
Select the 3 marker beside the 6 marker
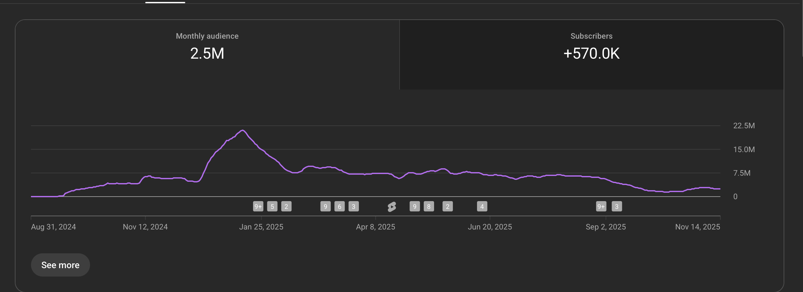point(354,207)
